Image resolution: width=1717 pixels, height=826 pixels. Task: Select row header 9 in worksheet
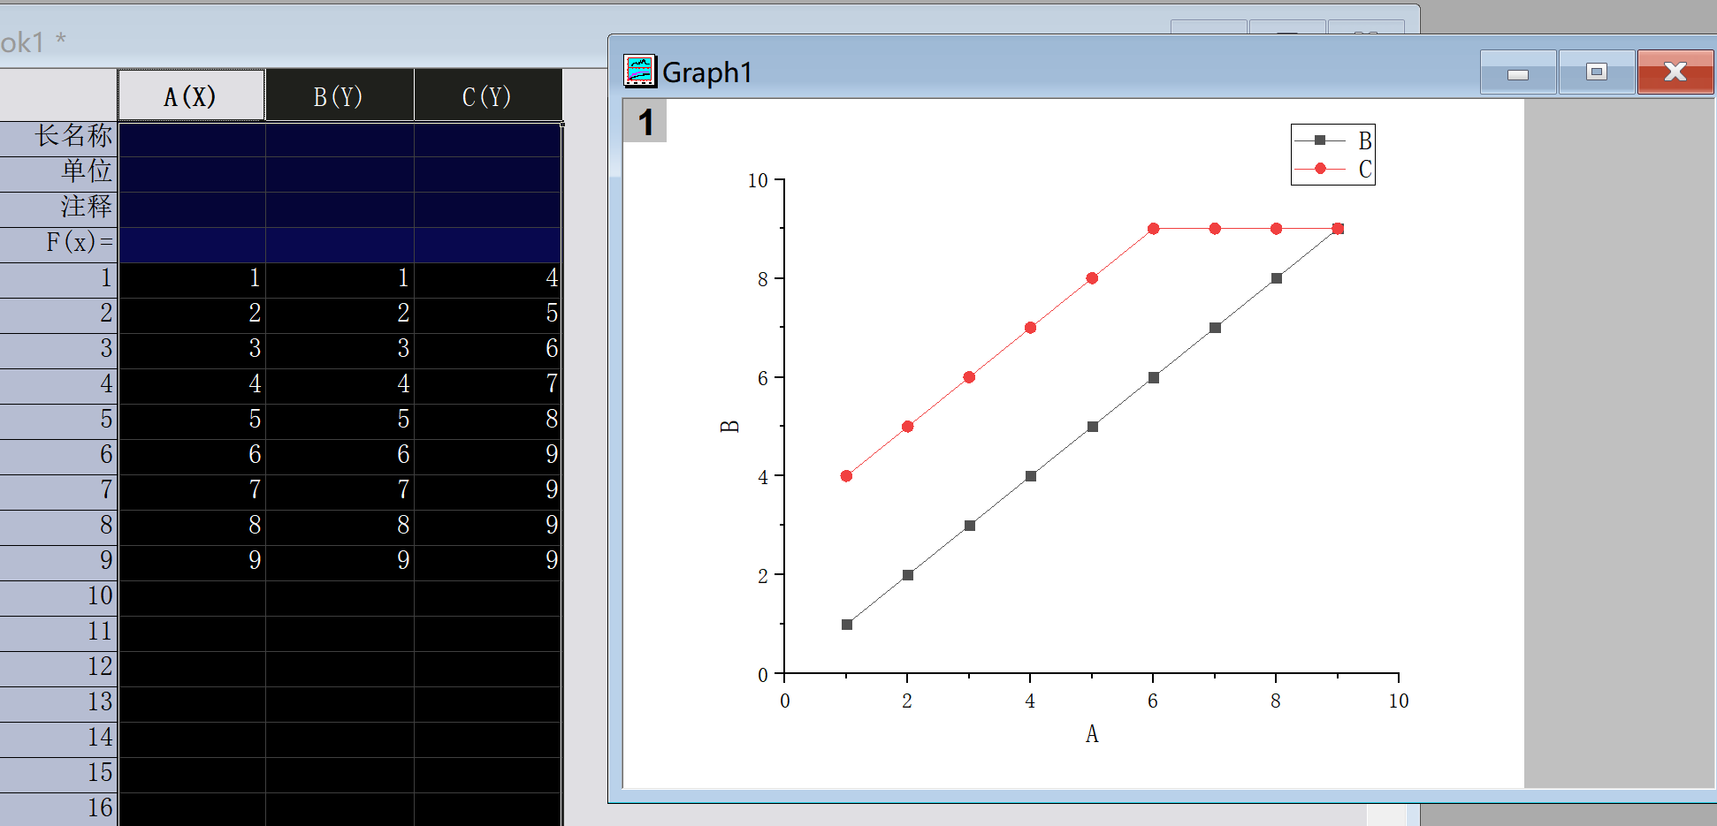click(58, 563)
